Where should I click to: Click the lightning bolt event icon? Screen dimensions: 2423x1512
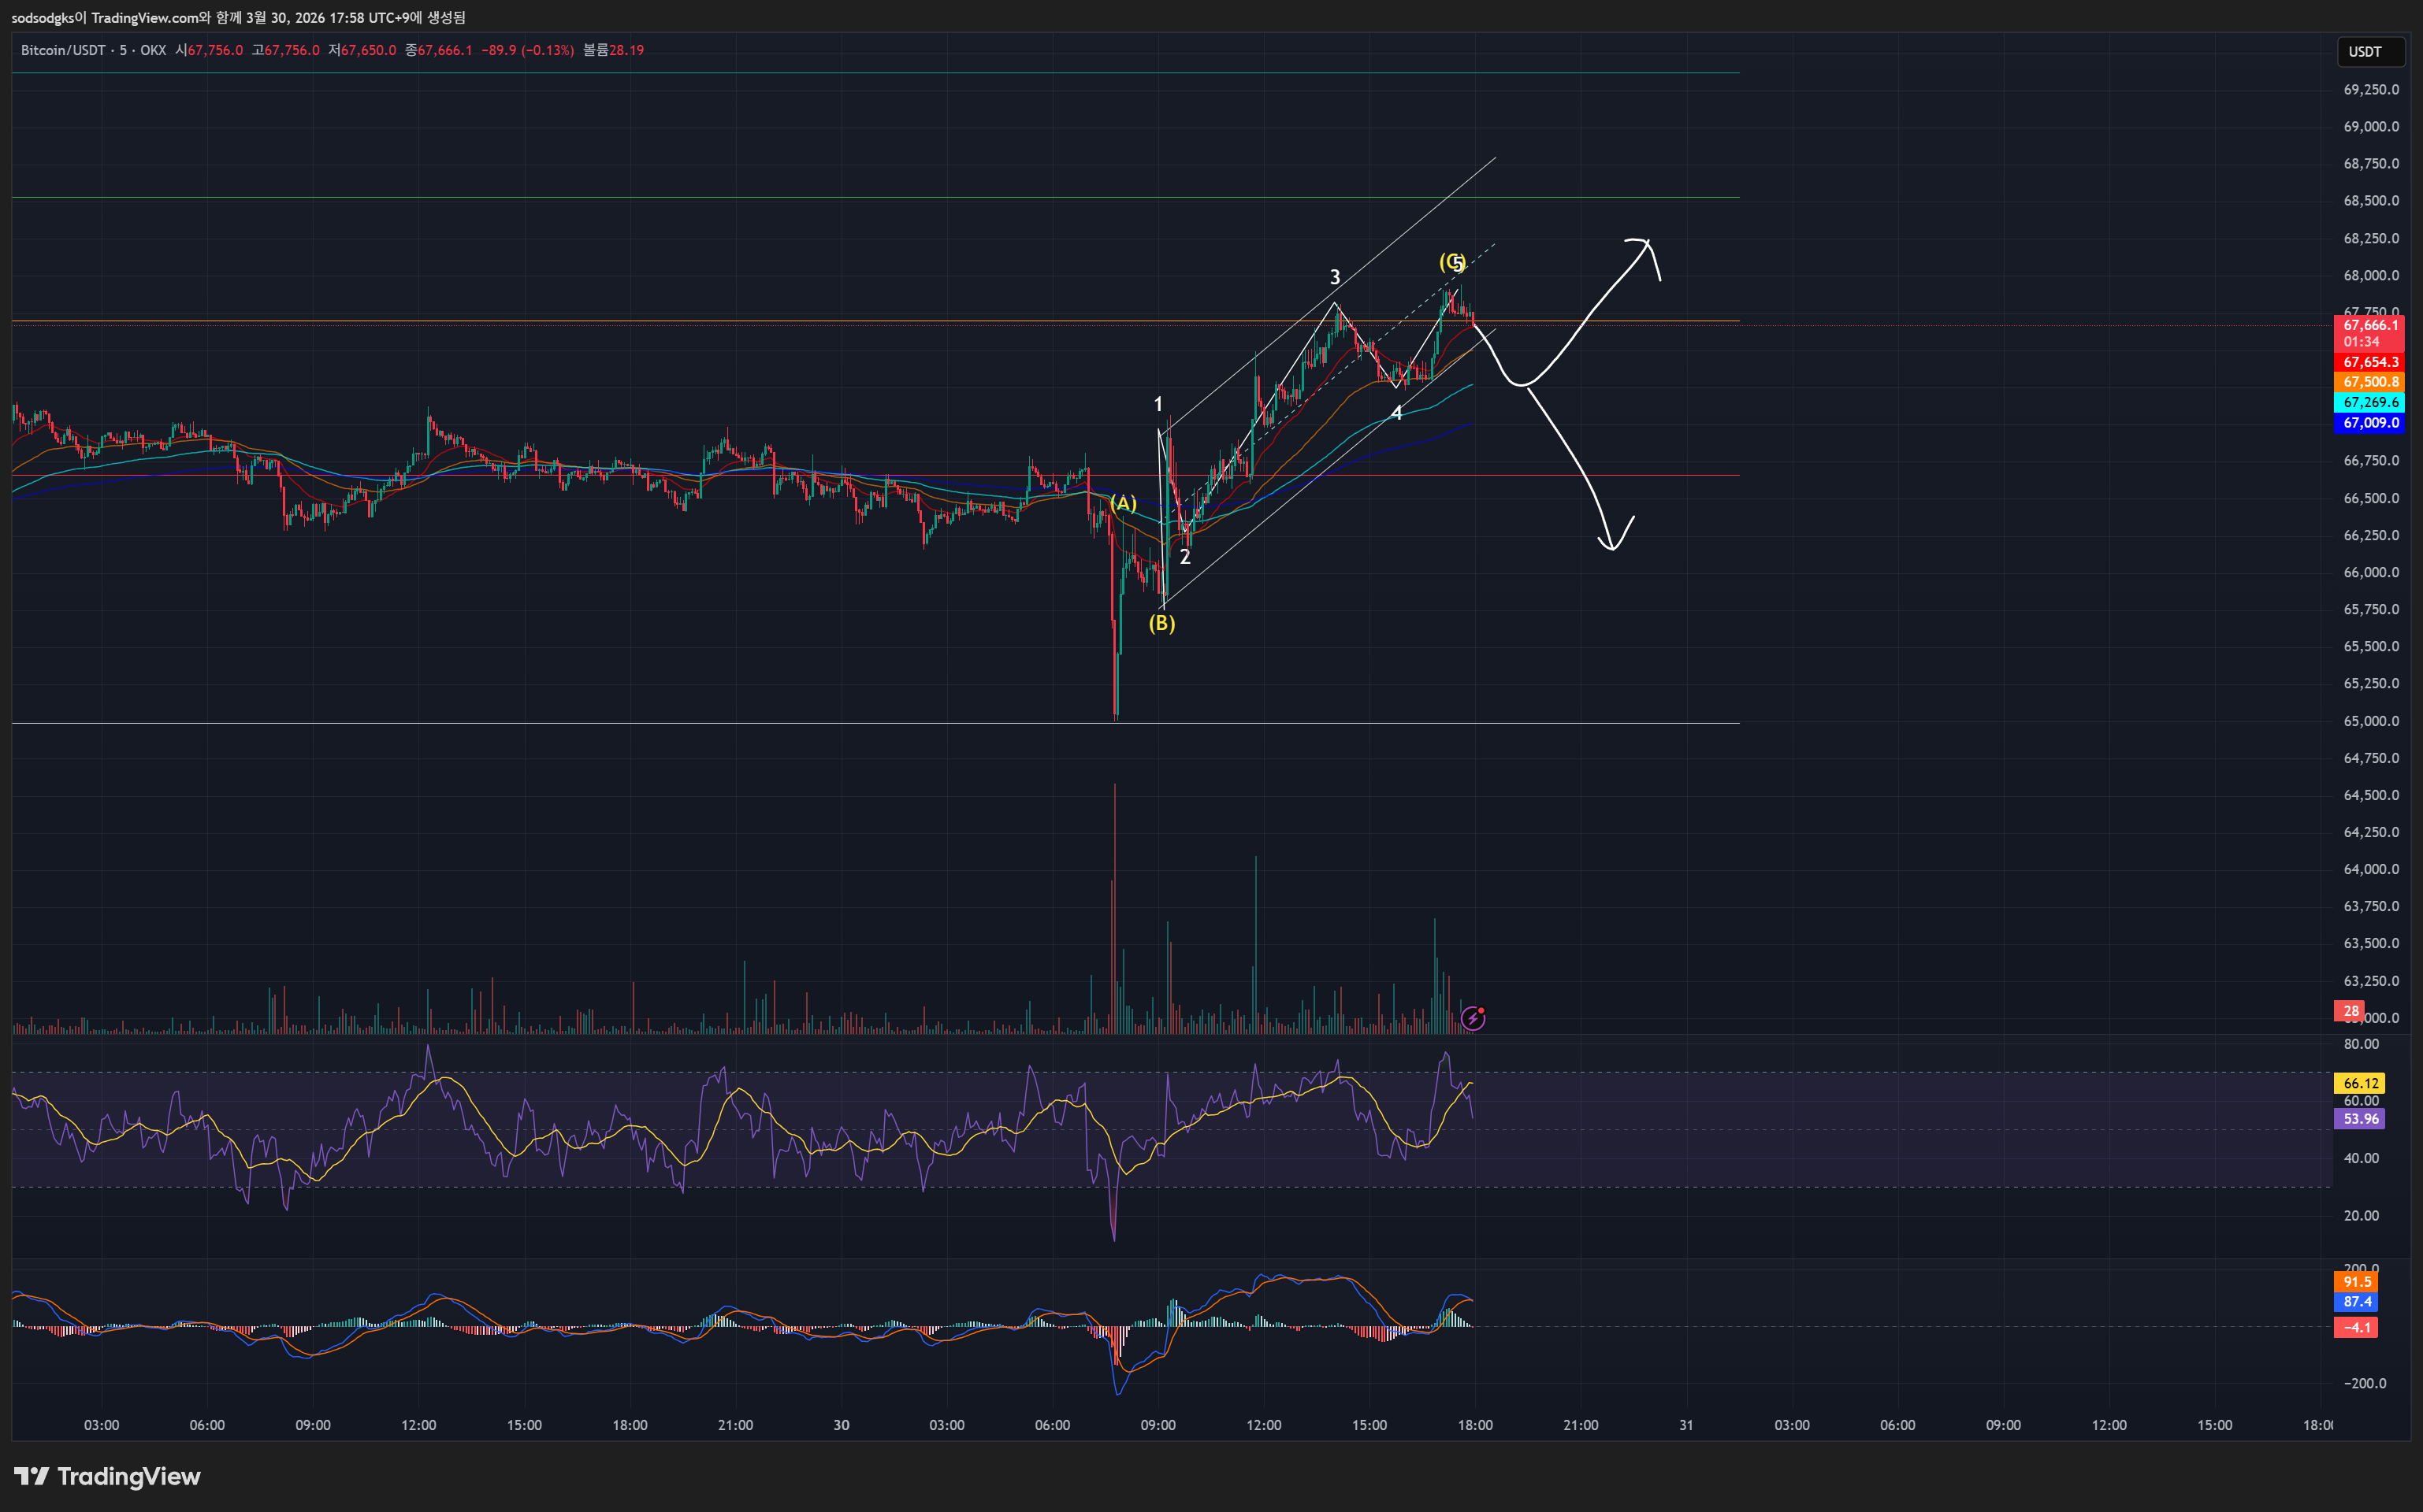point(1473,1018)
